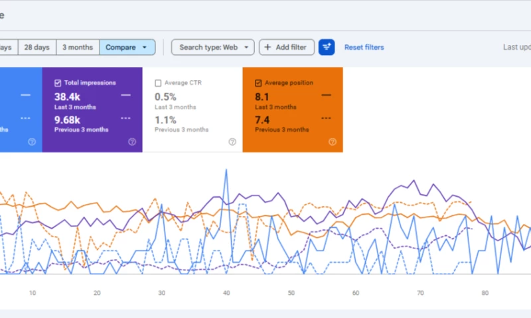Click the 9.68k previous impressions value
The width and height of the screenshot is (531, 318).
point(68,120)
